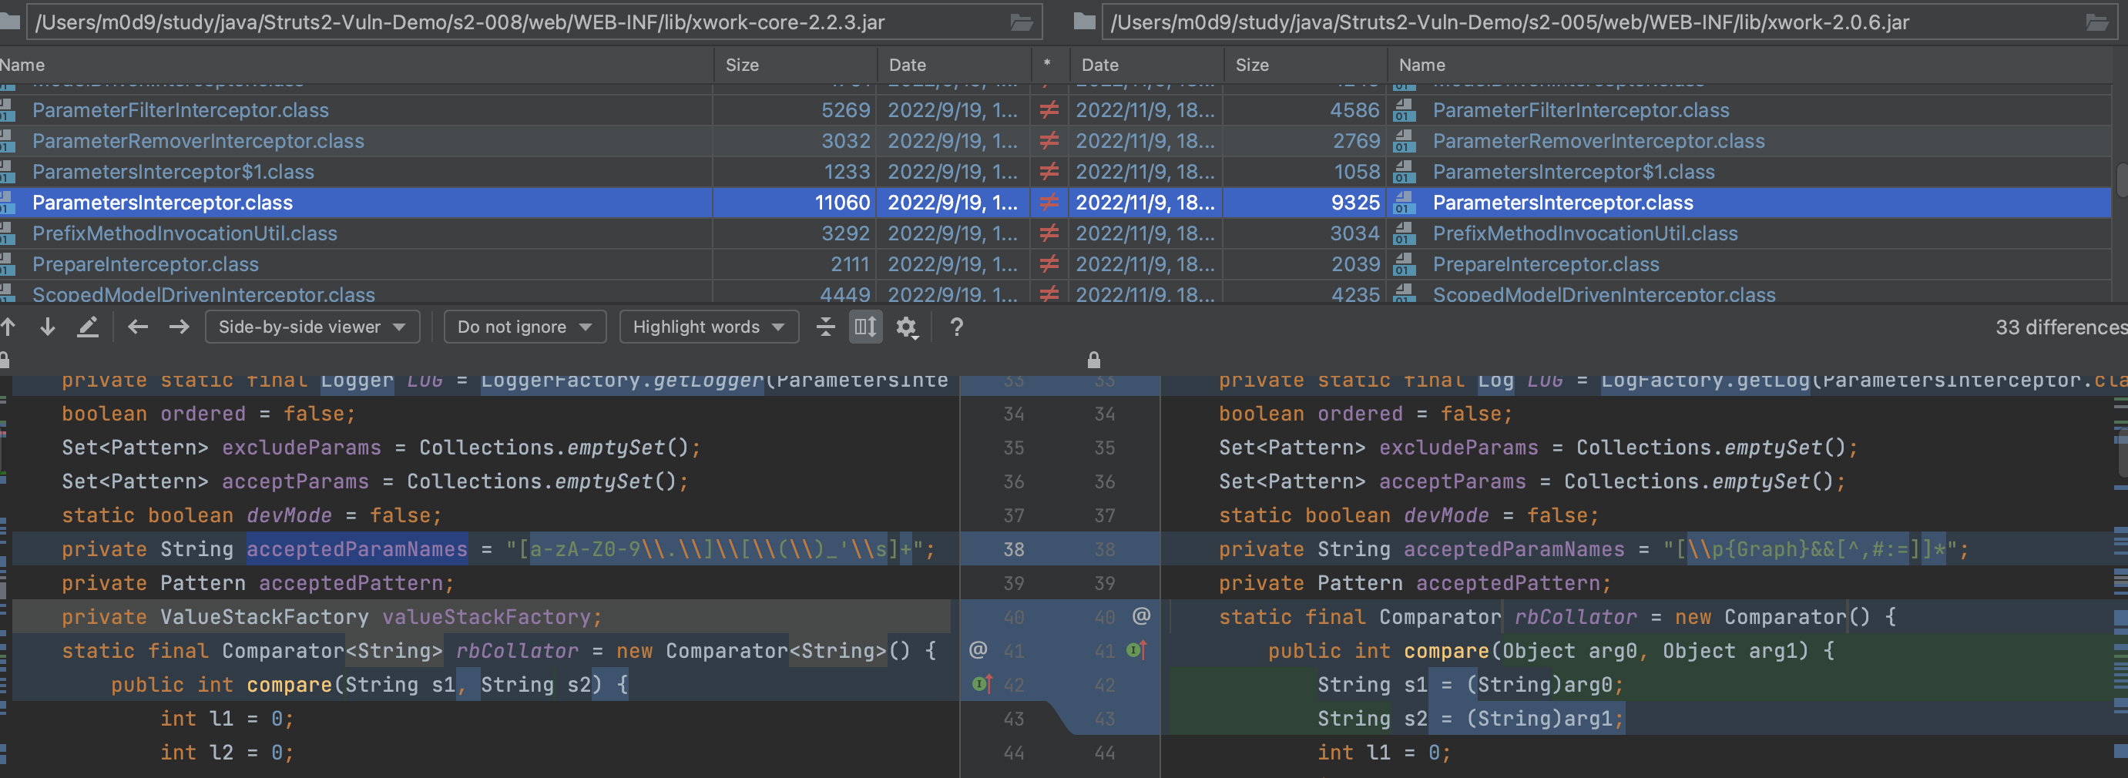Click left folder icon before xwork-core path

click(x=10, y=22)
